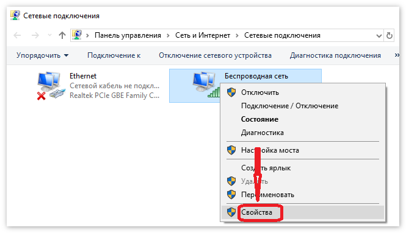Viewport: 406px width, 233px height.
Task: Click 'Отключение сетевого устройства' button
Action: coord(215,55)
